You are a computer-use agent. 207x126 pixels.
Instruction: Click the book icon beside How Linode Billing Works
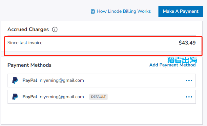tap(93, 11)
